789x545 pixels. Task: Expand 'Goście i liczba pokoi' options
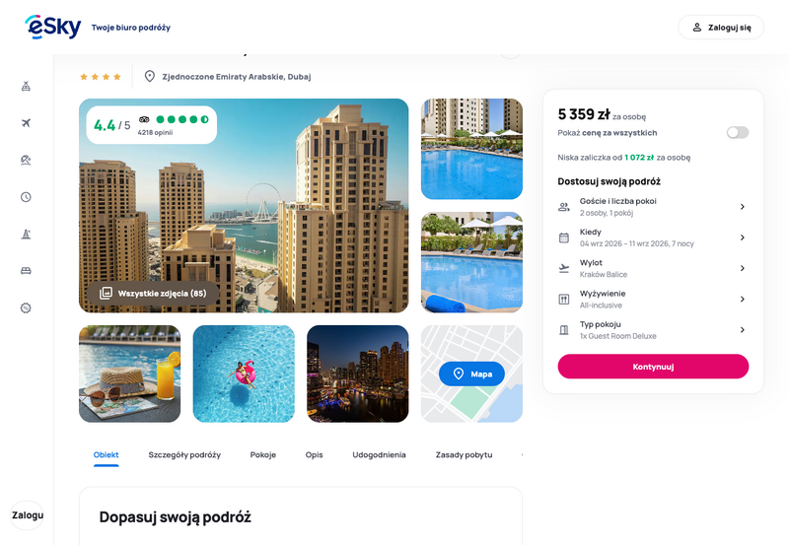pos(653,207)
